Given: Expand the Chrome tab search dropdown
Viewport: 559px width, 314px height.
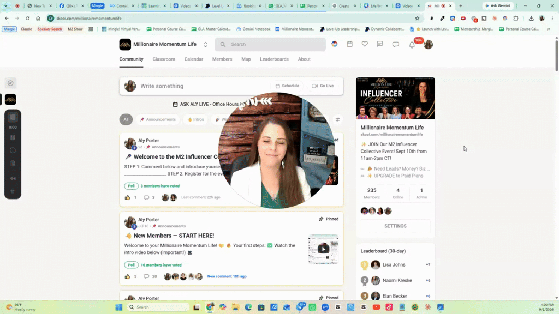Looking at the screenshot, I should [x=5, y=5].
